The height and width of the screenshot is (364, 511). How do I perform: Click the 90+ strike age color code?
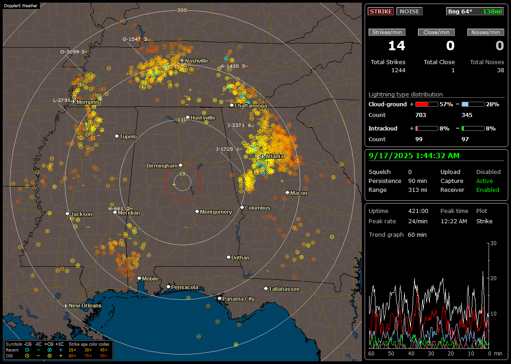104,356
